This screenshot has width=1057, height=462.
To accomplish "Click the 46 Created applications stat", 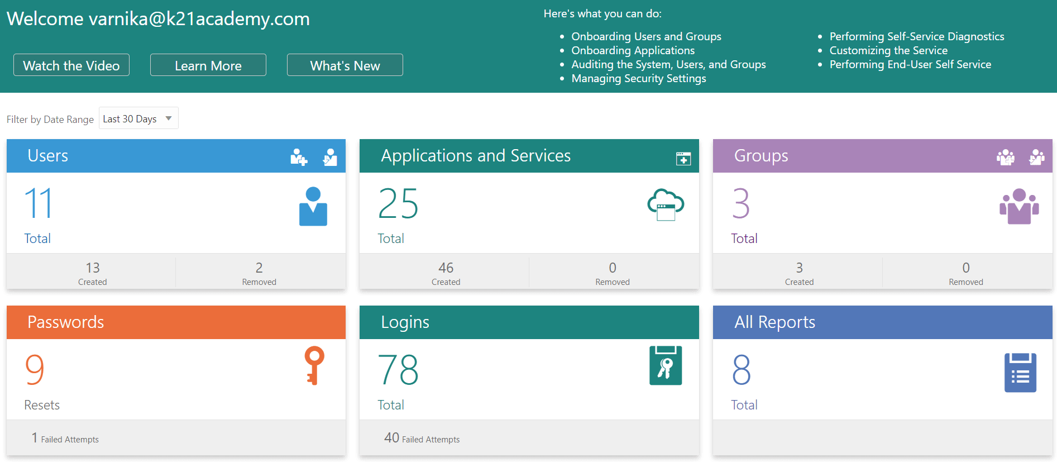I will pos(446,273).
